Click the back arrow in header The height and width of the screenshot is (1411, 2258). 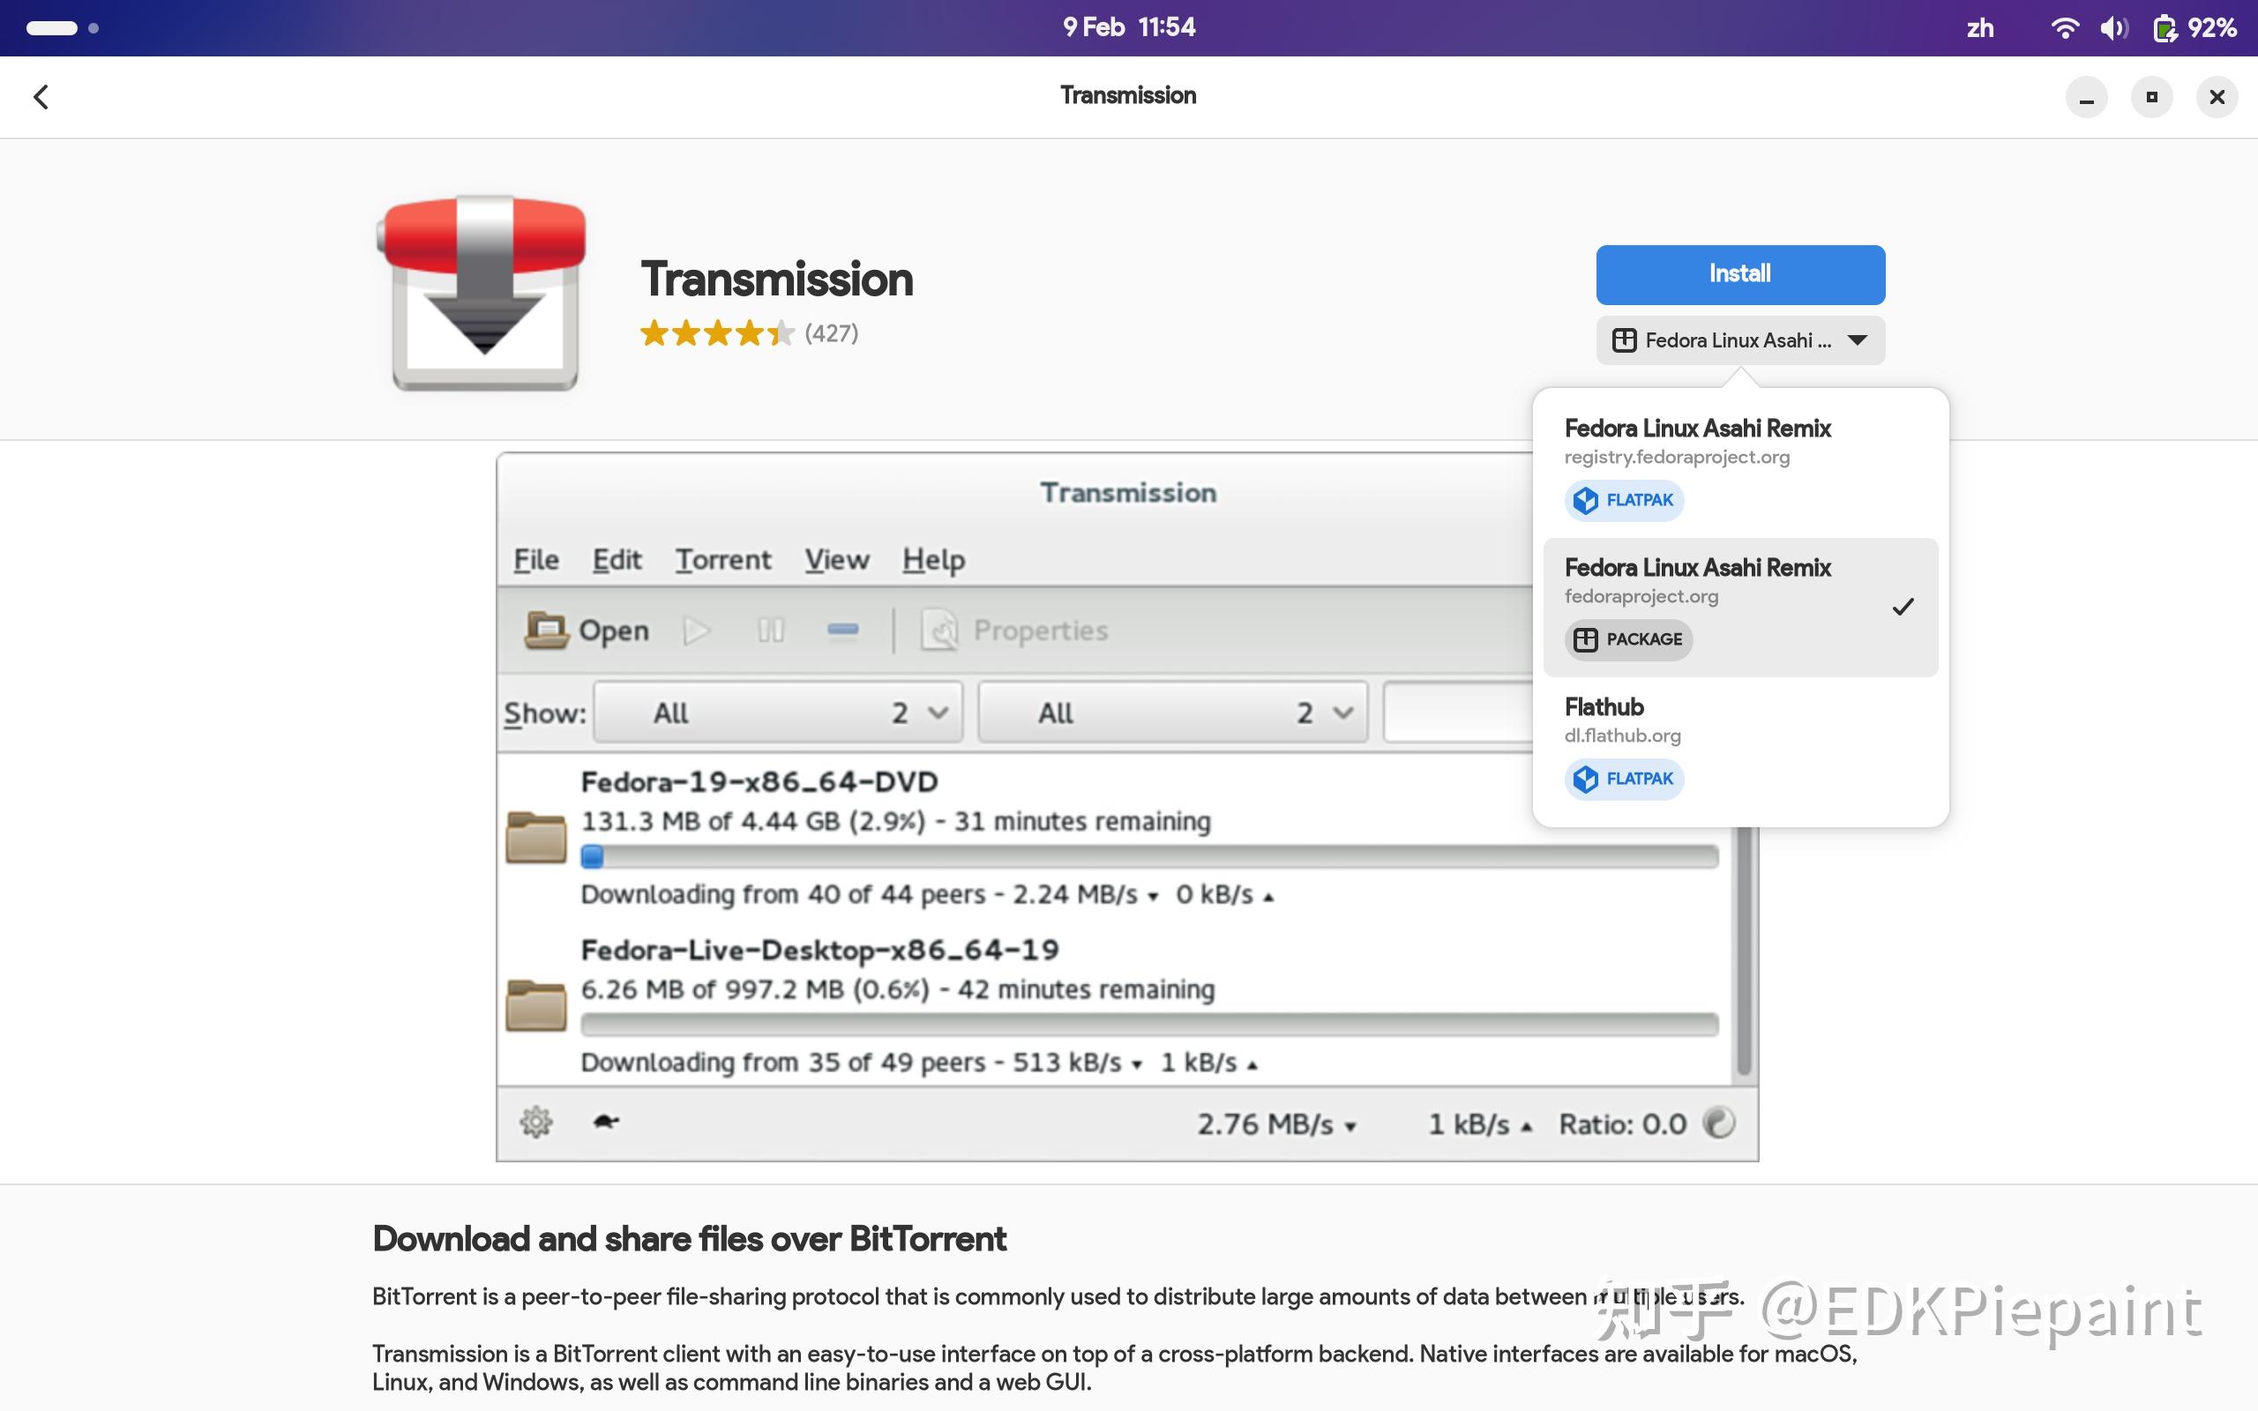(x=41, y=97)
